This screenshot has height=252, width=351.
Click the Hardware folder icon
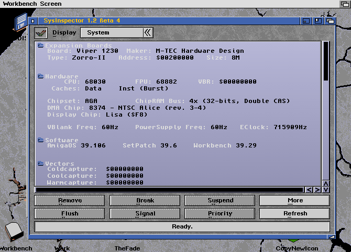[40, 76]
